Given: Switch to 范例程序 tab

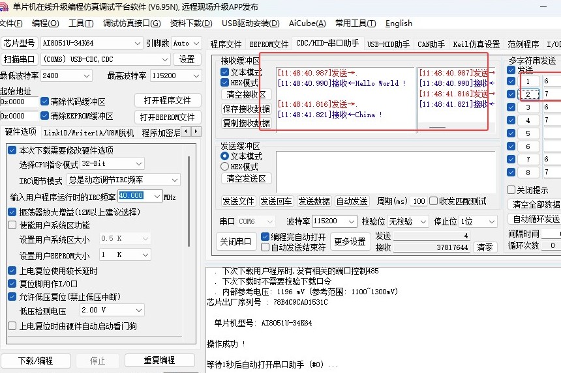Looking at the screenshot, I should pyautogui.click(x=523, y=44).
